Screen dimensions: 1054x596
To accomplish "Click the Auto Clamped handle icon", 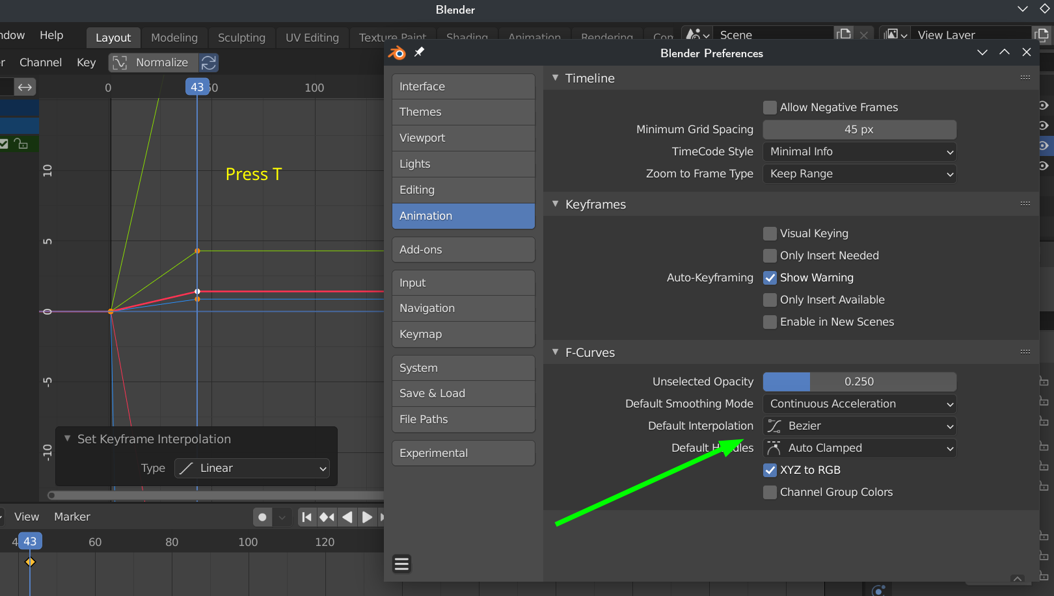I will tap(774, 448).
